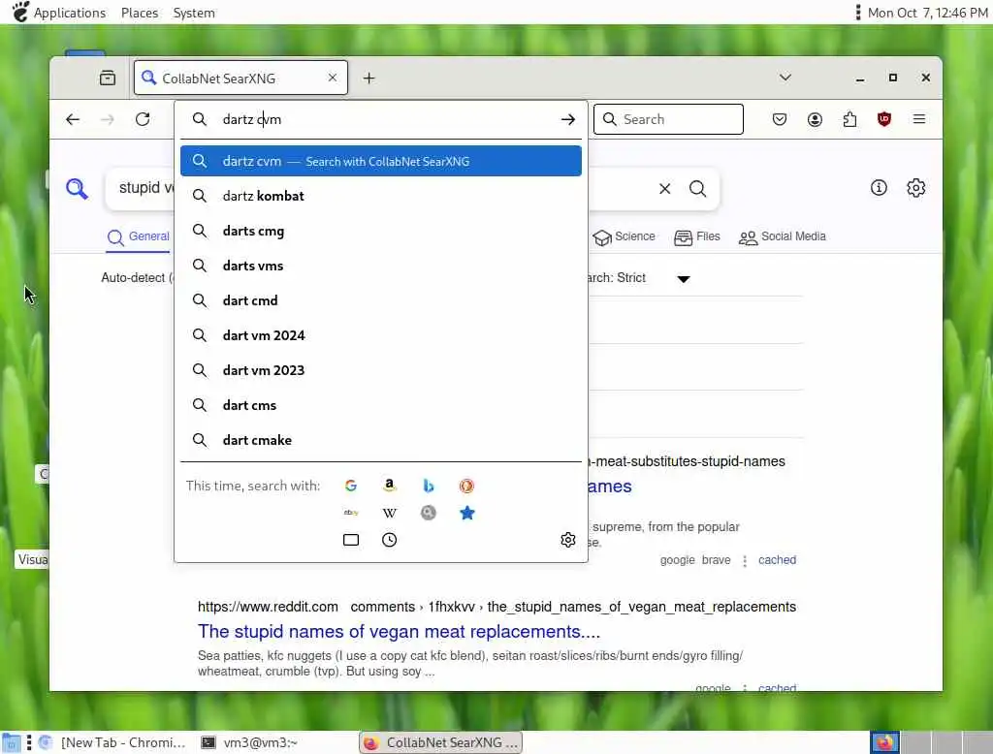
Task: Search this time in History clock
Action: click(x=390, y=540)
